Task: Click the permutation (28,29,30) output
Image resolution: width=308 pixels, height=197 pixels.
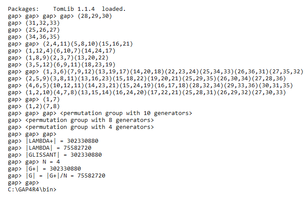Action: click(x=95, y=16)
